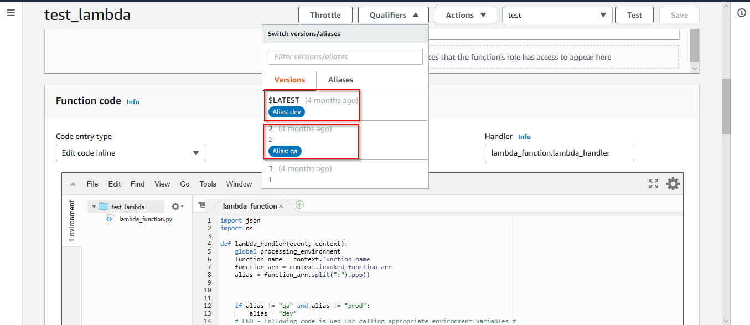Click the Info link next to Function code
Image resolution: width=750 pixels, height=325 pixels.
pyautogui.click(x=132, y=101)
